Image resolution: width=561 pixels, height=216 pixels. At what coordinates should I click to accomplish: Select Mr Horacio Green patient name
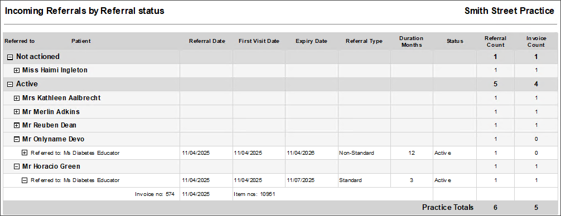point(51,166)
